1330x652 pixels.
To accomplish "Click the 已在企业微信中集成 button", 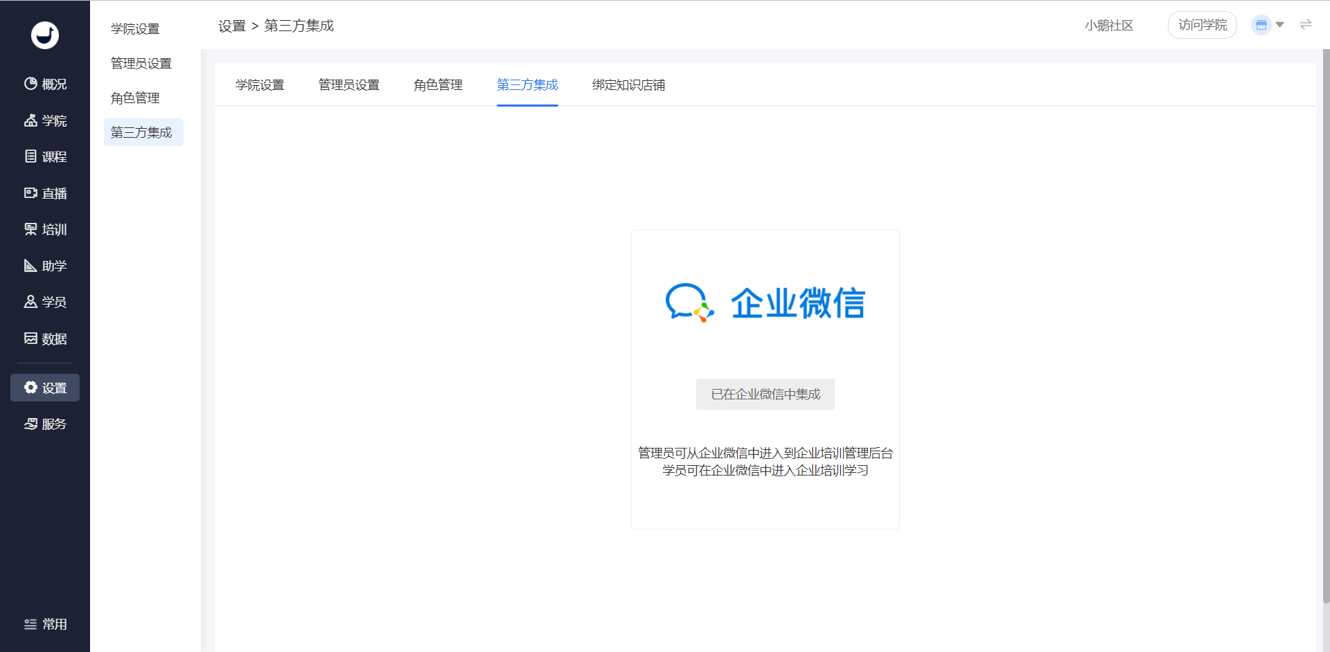I will coord(765,394).
